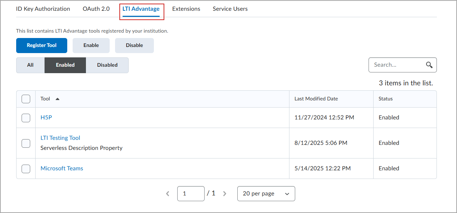Go to previous page arrow
457x213 pixels.
click(x=168, y=194)
